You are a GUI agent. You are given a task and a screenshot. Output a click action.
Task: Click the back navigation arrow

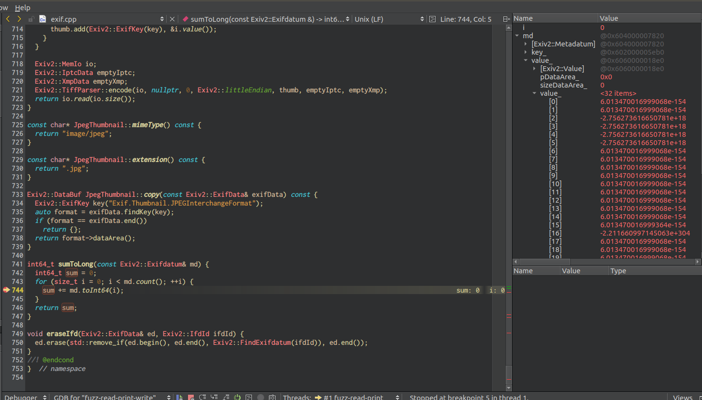pos(8,19)
